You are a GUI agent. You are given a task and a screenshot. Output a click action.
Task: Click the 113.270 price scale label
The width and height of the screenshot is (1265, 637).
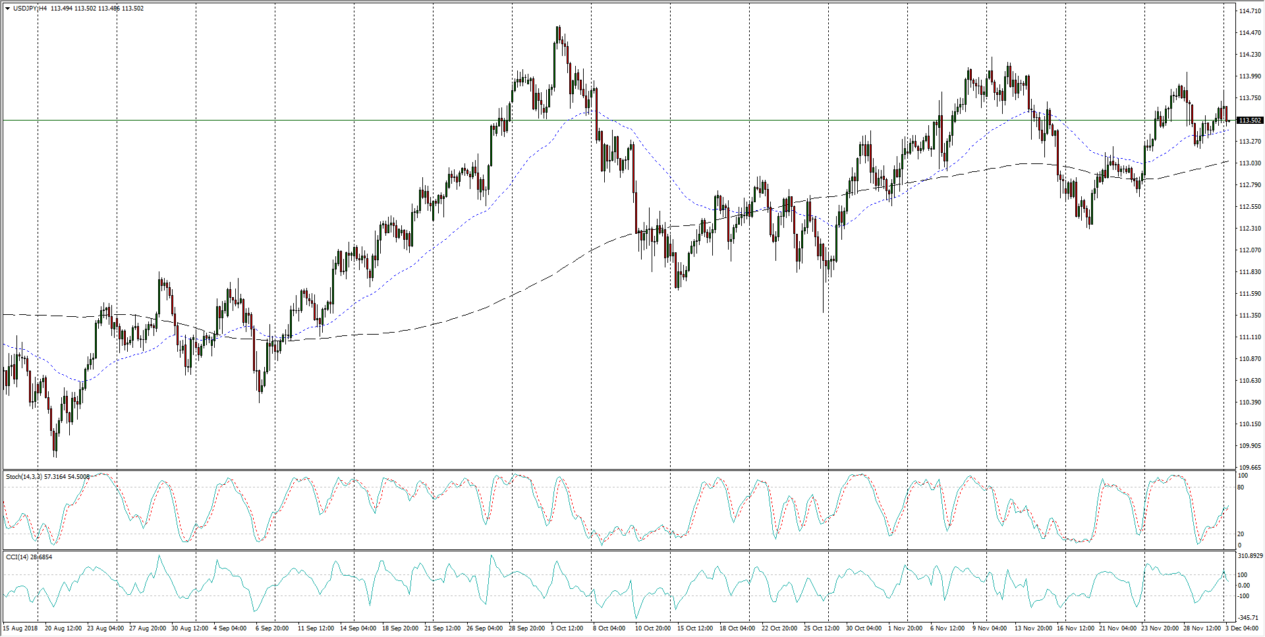pos(1250,142)
